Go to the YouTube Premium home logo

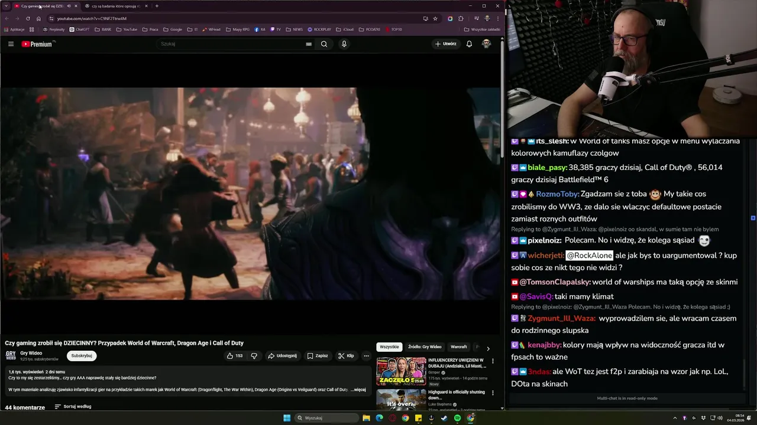pos(38,44)
